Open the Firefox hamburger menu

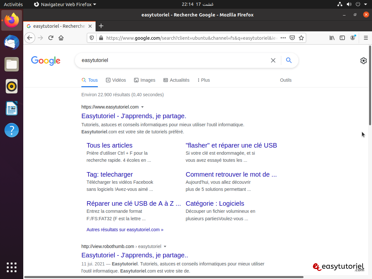[x=366, y=38]
